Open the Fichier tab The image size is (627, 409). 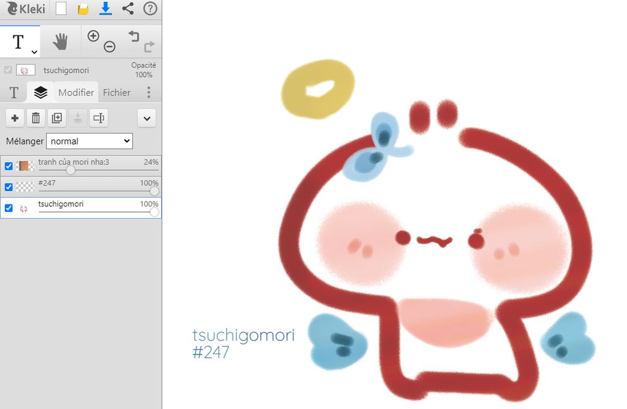coord(117,92)
